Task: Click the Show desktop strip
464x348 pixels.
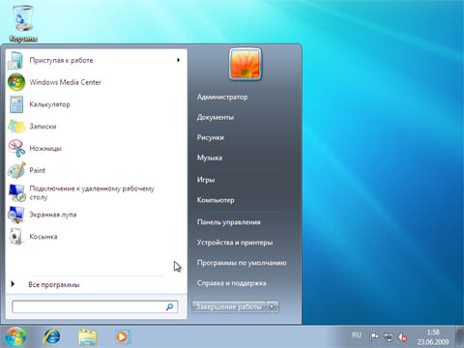Action: point(460,336)
